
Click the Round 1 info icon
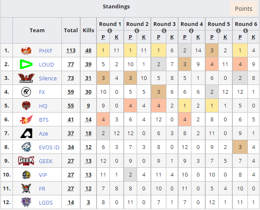110,31
